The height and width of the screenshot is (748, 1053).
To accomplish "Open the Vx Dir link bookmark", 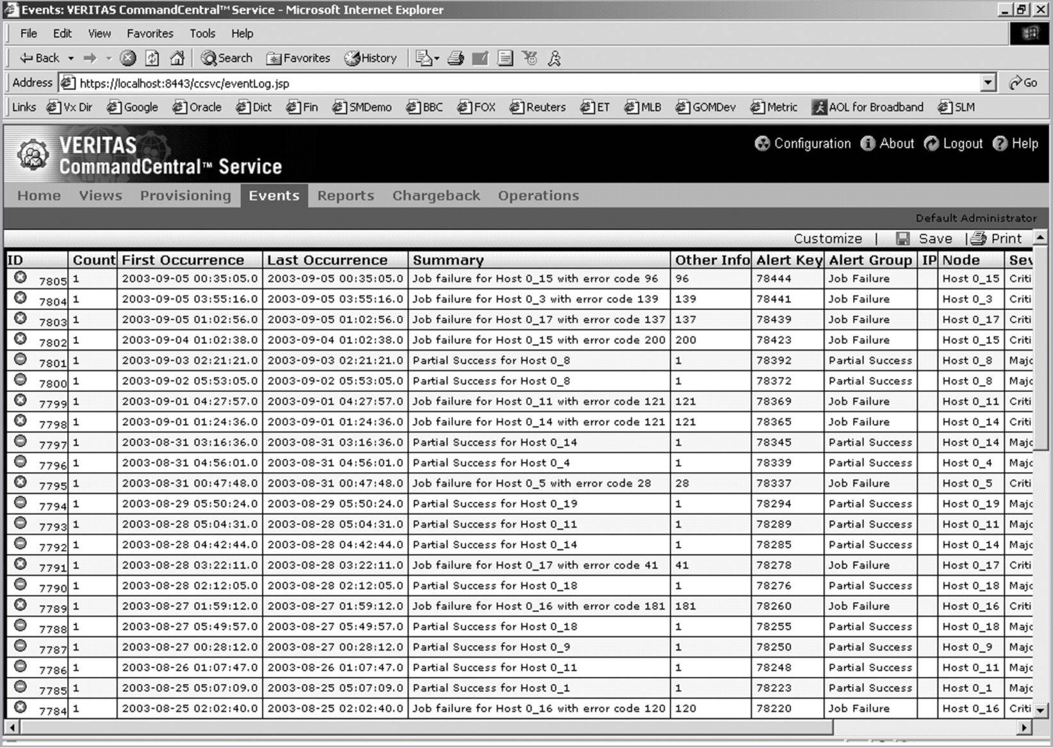I will click(70, 107).
